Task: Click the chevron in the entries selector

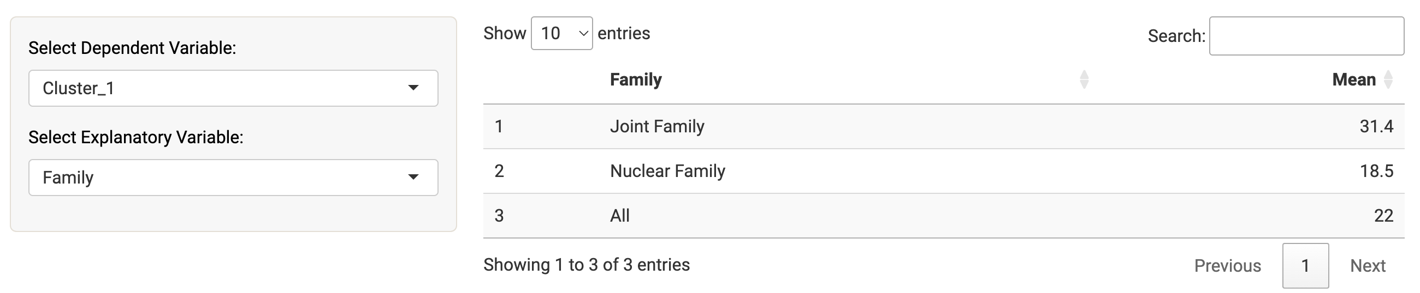Action: [x=583, y=34]
